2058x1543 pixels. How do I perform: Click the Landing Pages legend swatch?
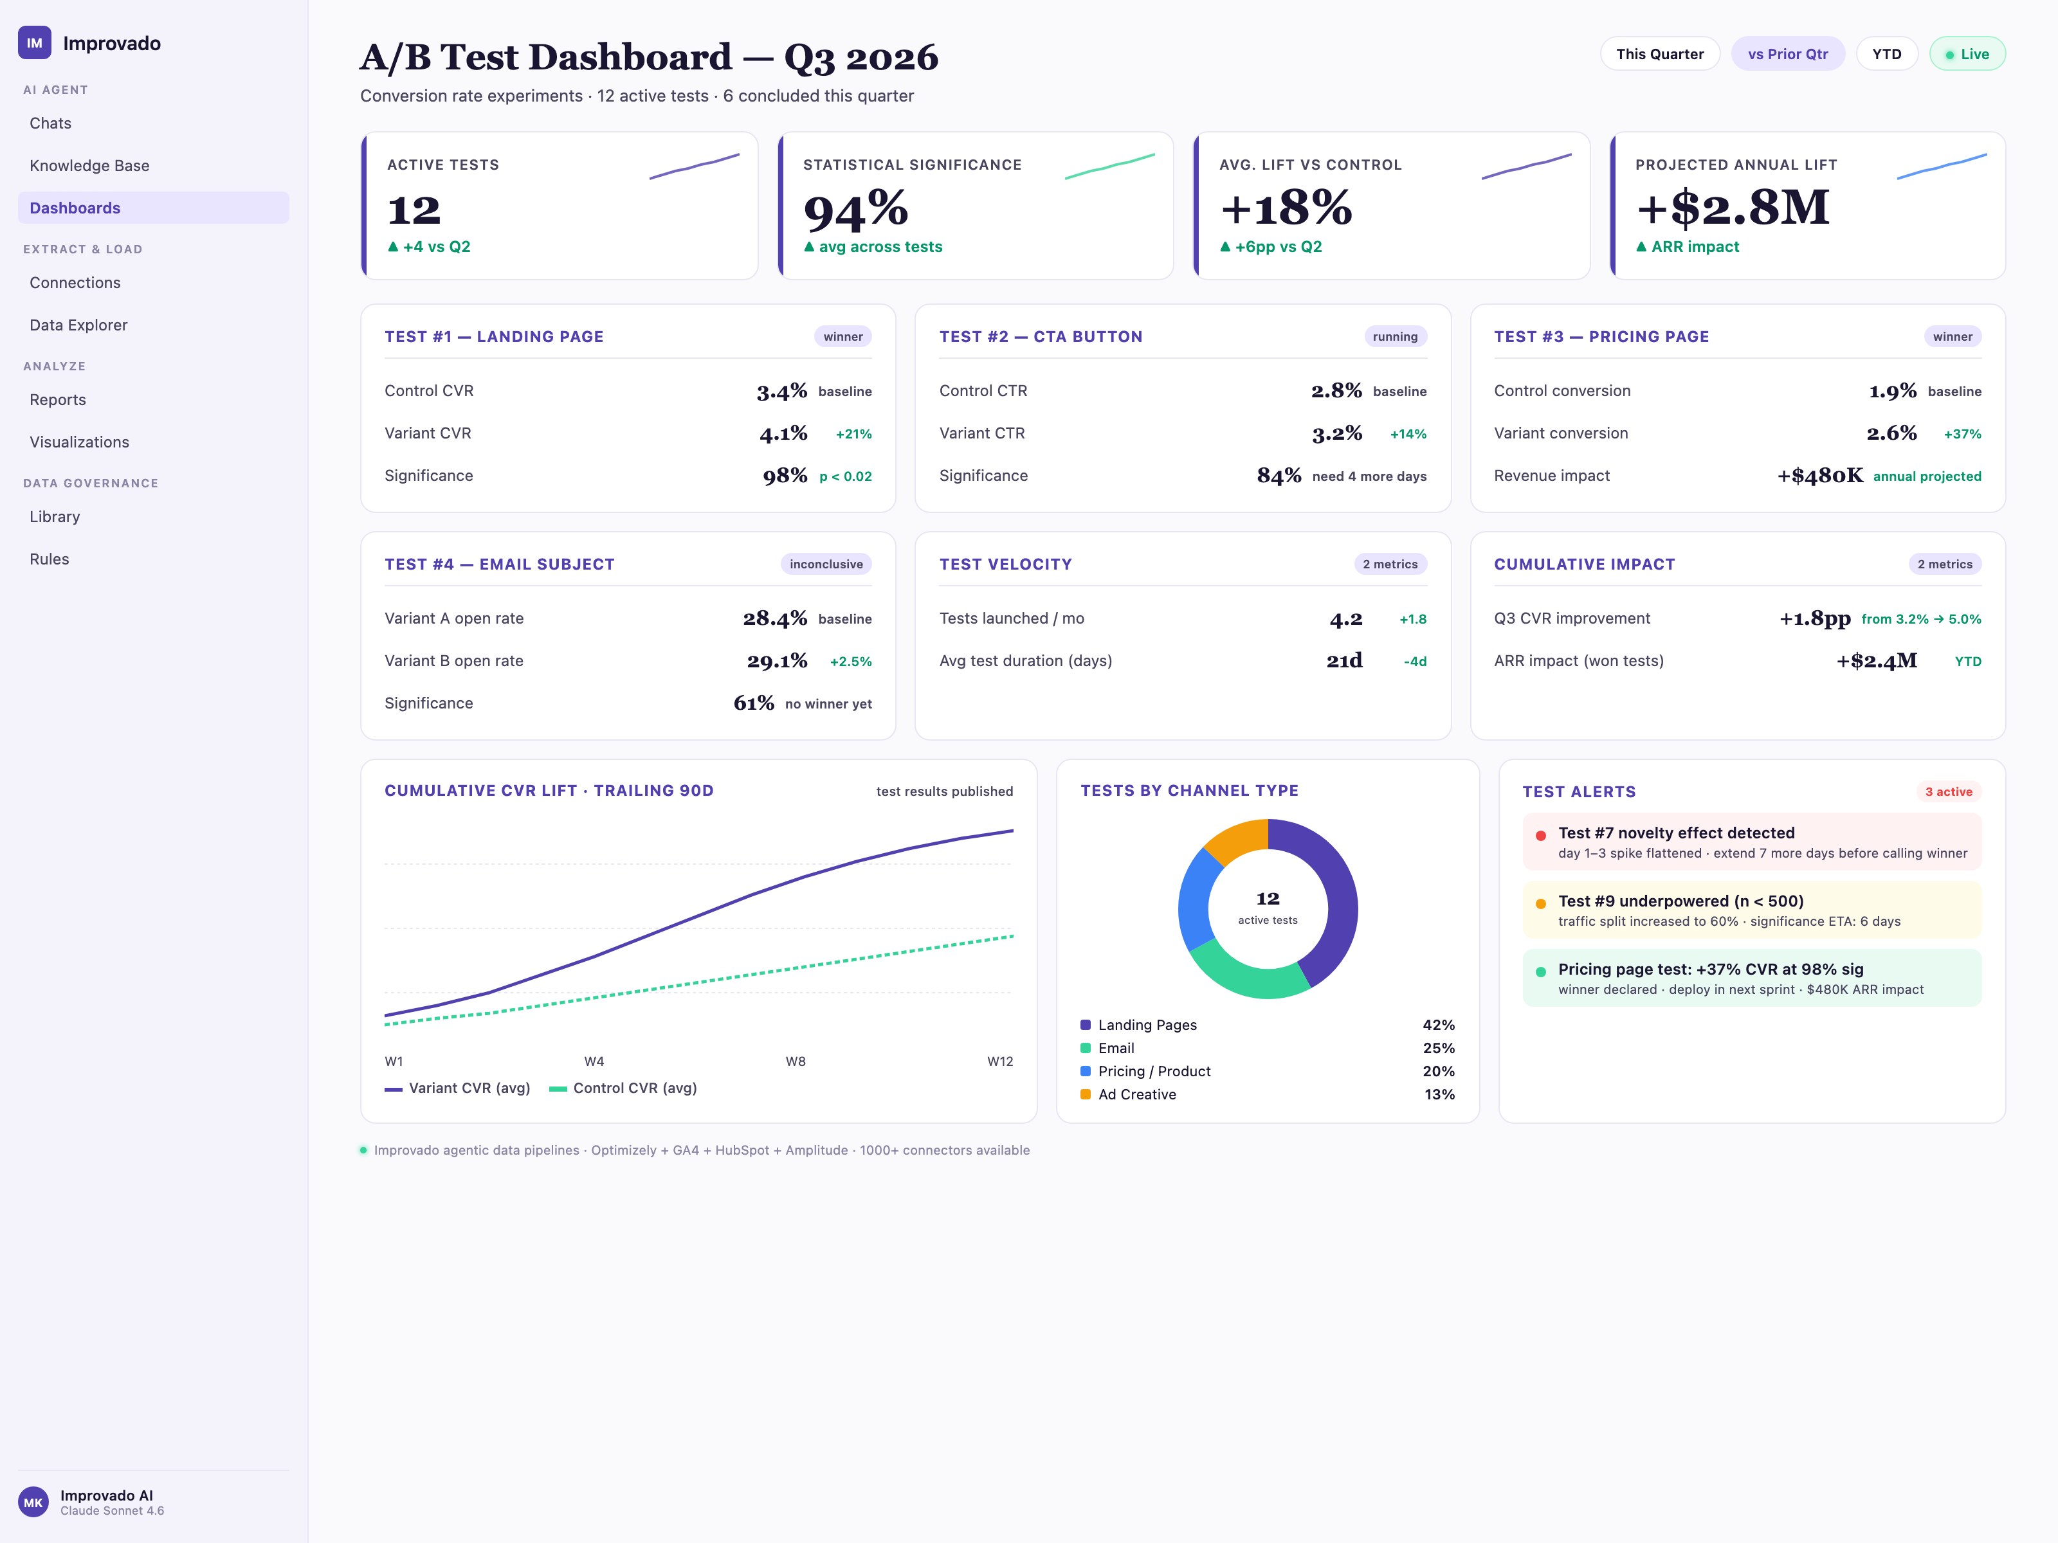coord(1085,1025)
